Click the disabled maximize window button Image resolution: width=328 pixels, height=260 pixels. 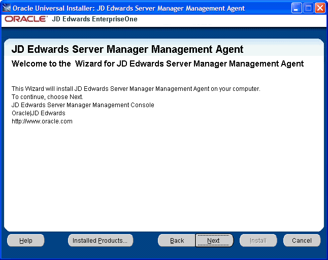pos(308,8)
